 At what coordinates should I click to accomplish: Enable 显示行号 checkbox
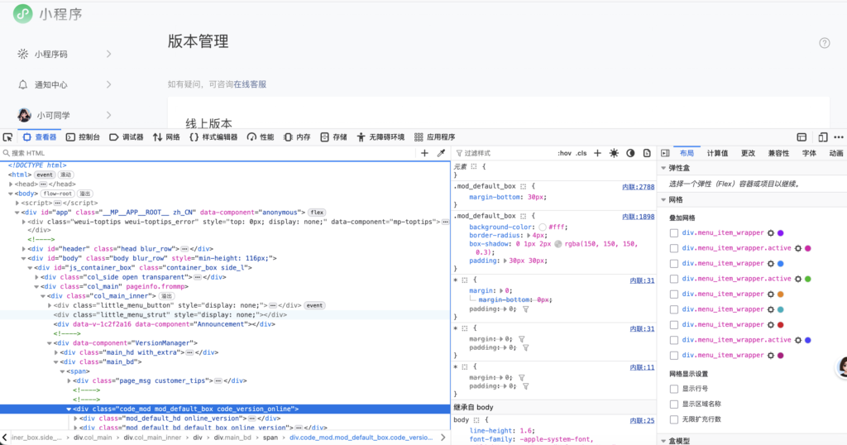674,389
